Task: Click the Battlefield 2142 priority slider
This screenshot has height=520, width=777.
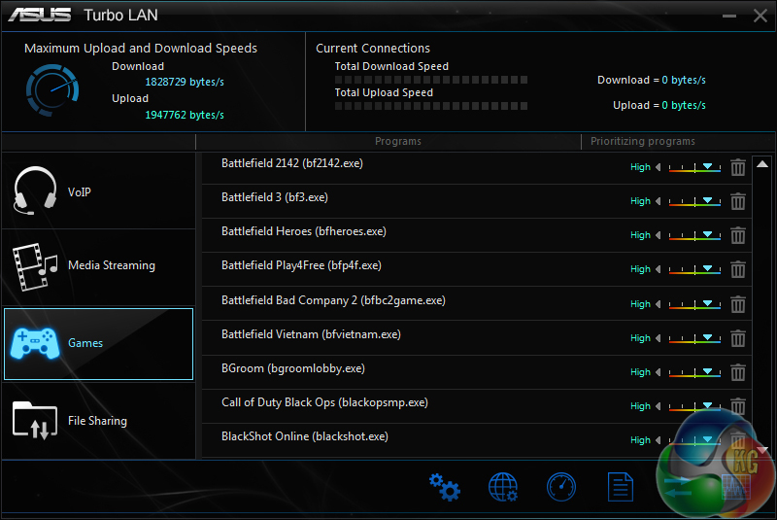Action: (x=693, y=167)
